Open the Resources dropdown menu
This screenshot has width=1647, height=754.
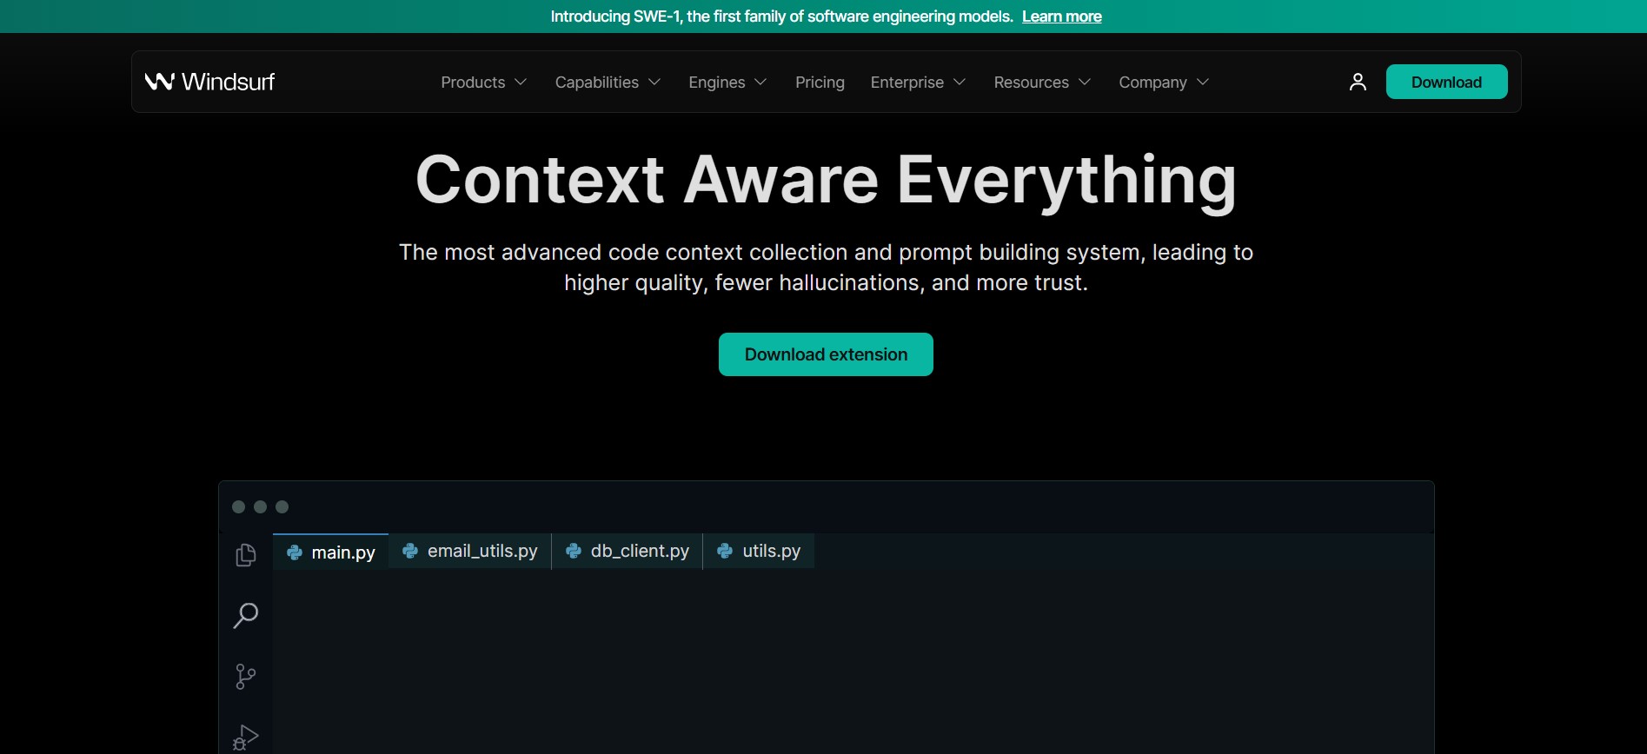click(1042, 82)
